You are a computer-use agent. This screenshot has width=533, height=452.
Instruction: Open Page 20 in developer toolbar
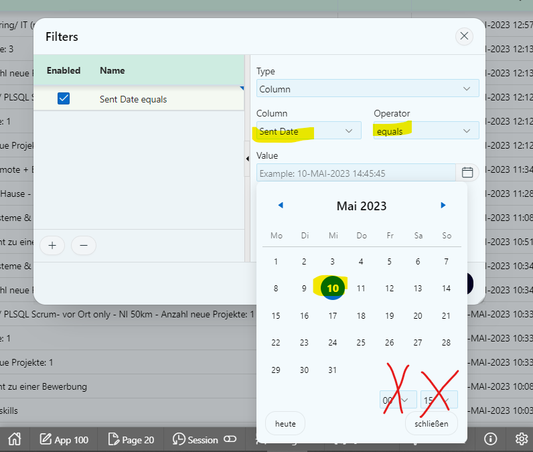131,439
